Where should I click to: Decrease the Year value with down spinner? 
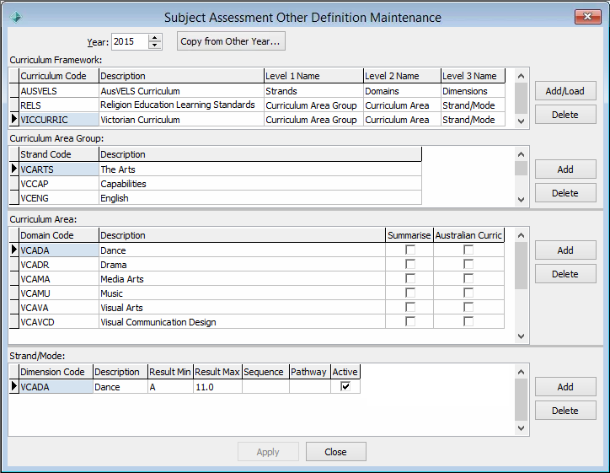pyautogui.click(x=155, y=46)
